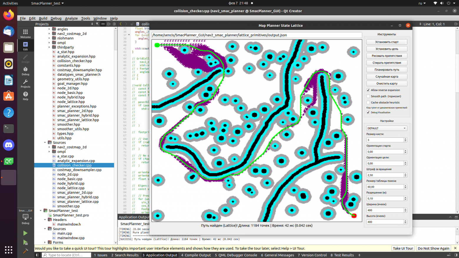Open the DEFAULT settings combo box
The image size is (459, 258).
coord(387,128)
